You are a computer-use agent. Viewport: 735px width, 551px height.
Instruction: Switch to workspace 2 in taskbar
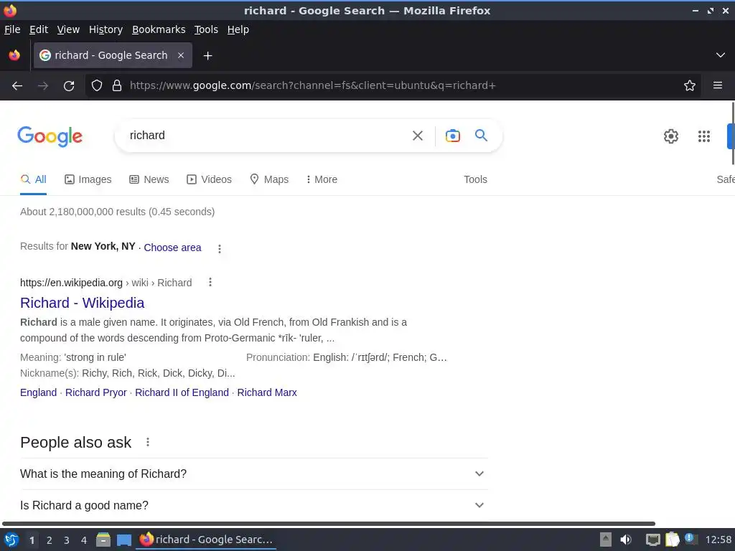coord(50,540)
